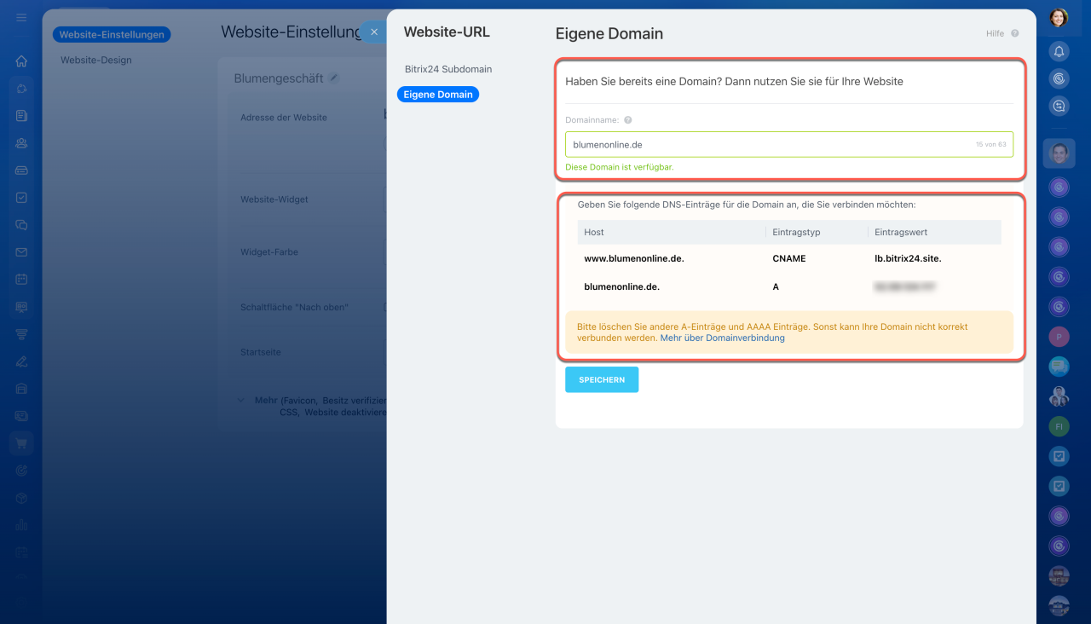Viewport: 1091px width, 624px height.
Task: Open Mehr über Domainverbindung link
Action: [x=723, y=338]
